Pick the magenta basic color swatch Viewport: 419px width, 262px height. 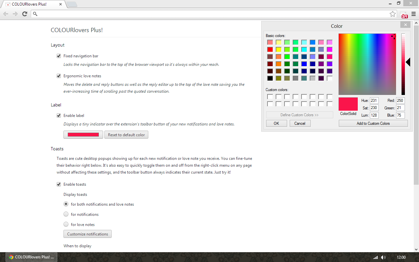(x=330, y=49)
